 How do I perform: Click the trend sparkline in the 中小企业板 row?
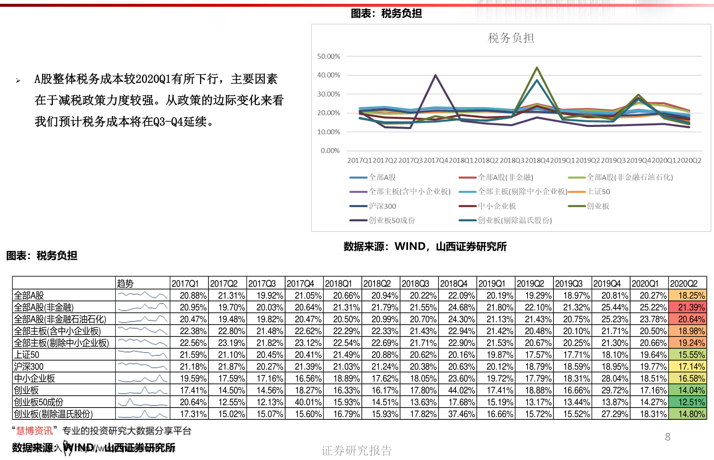coord(143,378)
